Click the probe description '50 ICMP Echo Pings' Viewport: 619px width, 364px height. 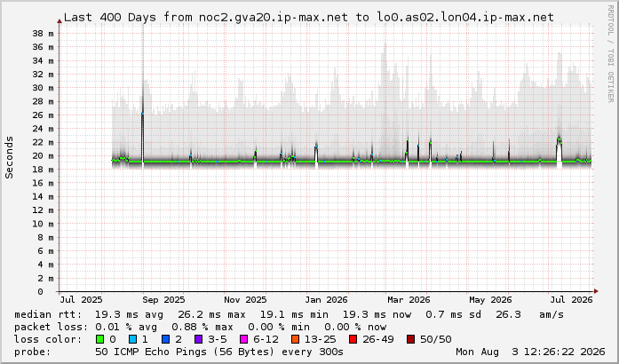(151, 352)
